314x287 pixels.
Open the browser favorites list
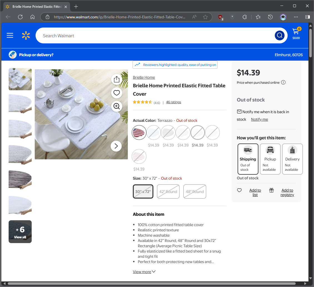[x=258, y=17]
